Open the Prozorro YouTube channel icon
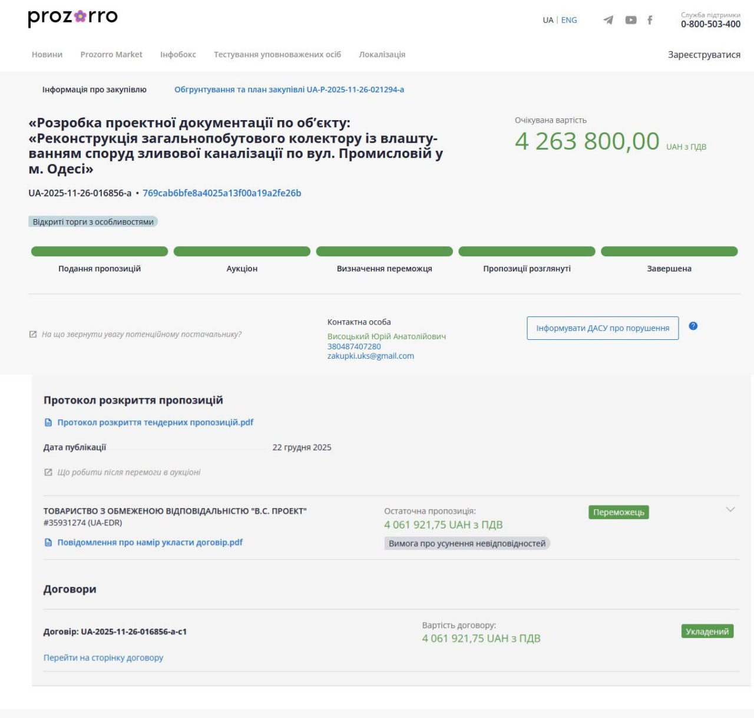 (x=631, y=20)
